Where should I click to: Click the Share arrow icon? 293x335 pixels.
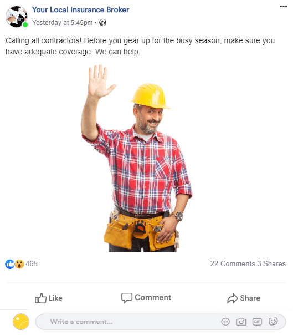(x=233, y=298)
